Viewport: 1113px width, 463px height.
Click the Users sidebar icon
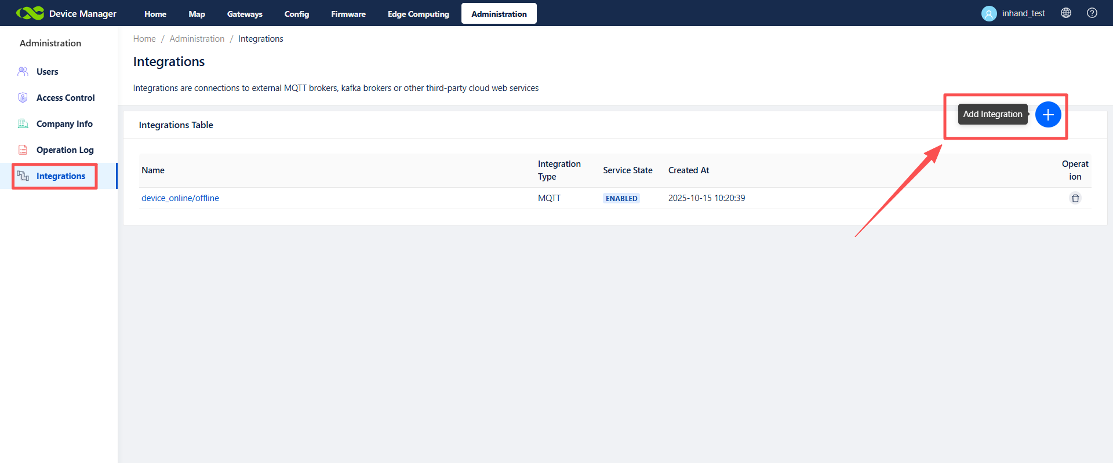point(23,72)
